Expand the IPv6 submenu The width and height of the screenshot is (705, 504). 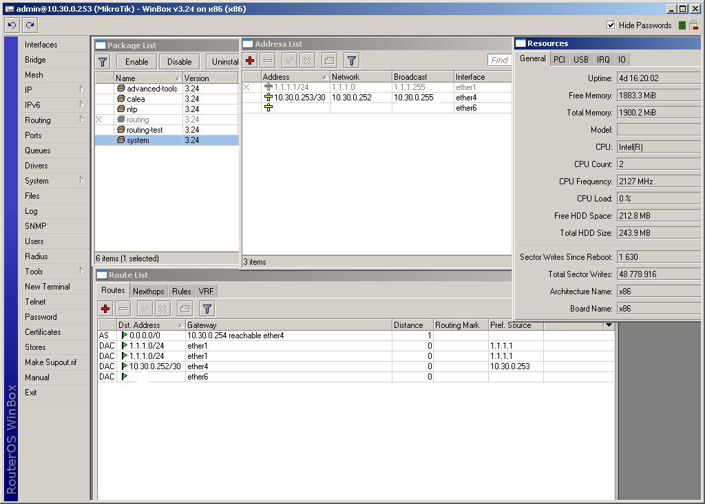tap(81, 105)
